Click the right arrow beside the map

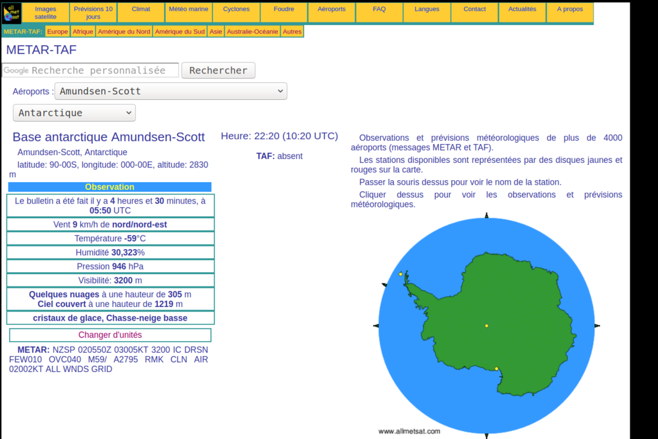(x=597, y=325)
